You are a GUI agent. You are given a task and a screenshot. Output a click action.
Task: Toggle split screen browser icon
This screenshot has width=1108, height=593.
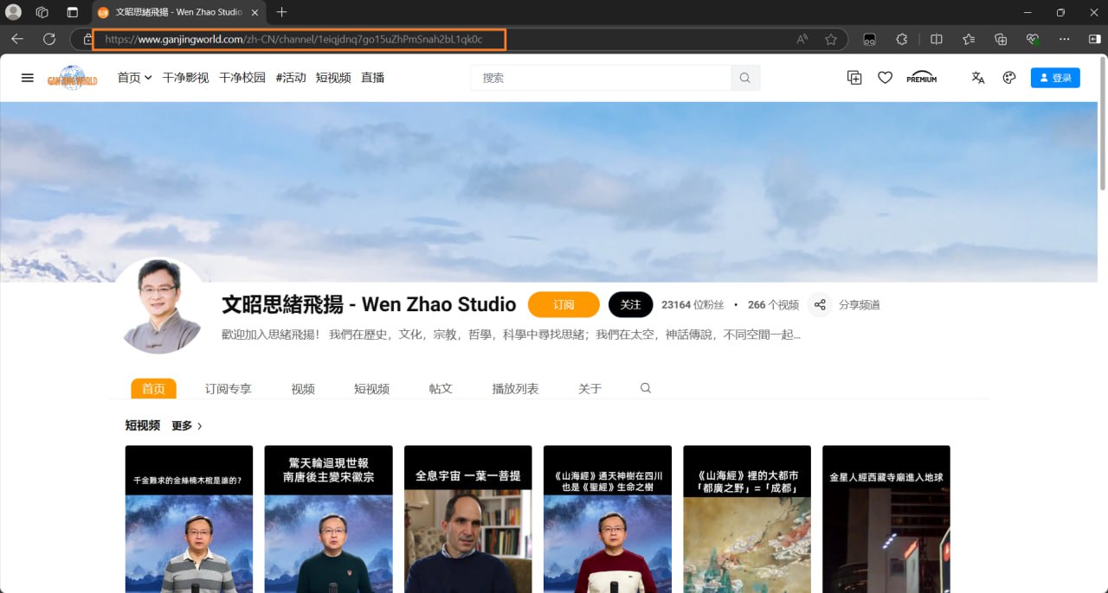point(936,39)
